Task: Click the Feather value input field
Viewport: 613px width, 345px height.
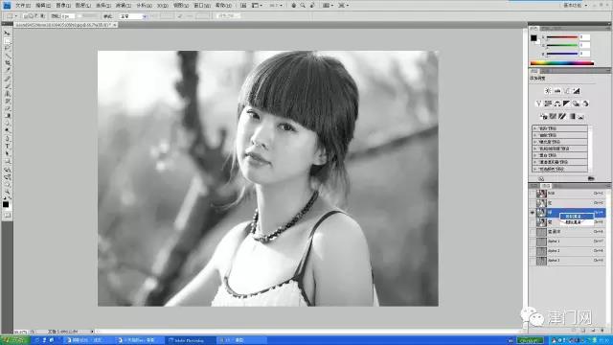Action: coord(68,16)
